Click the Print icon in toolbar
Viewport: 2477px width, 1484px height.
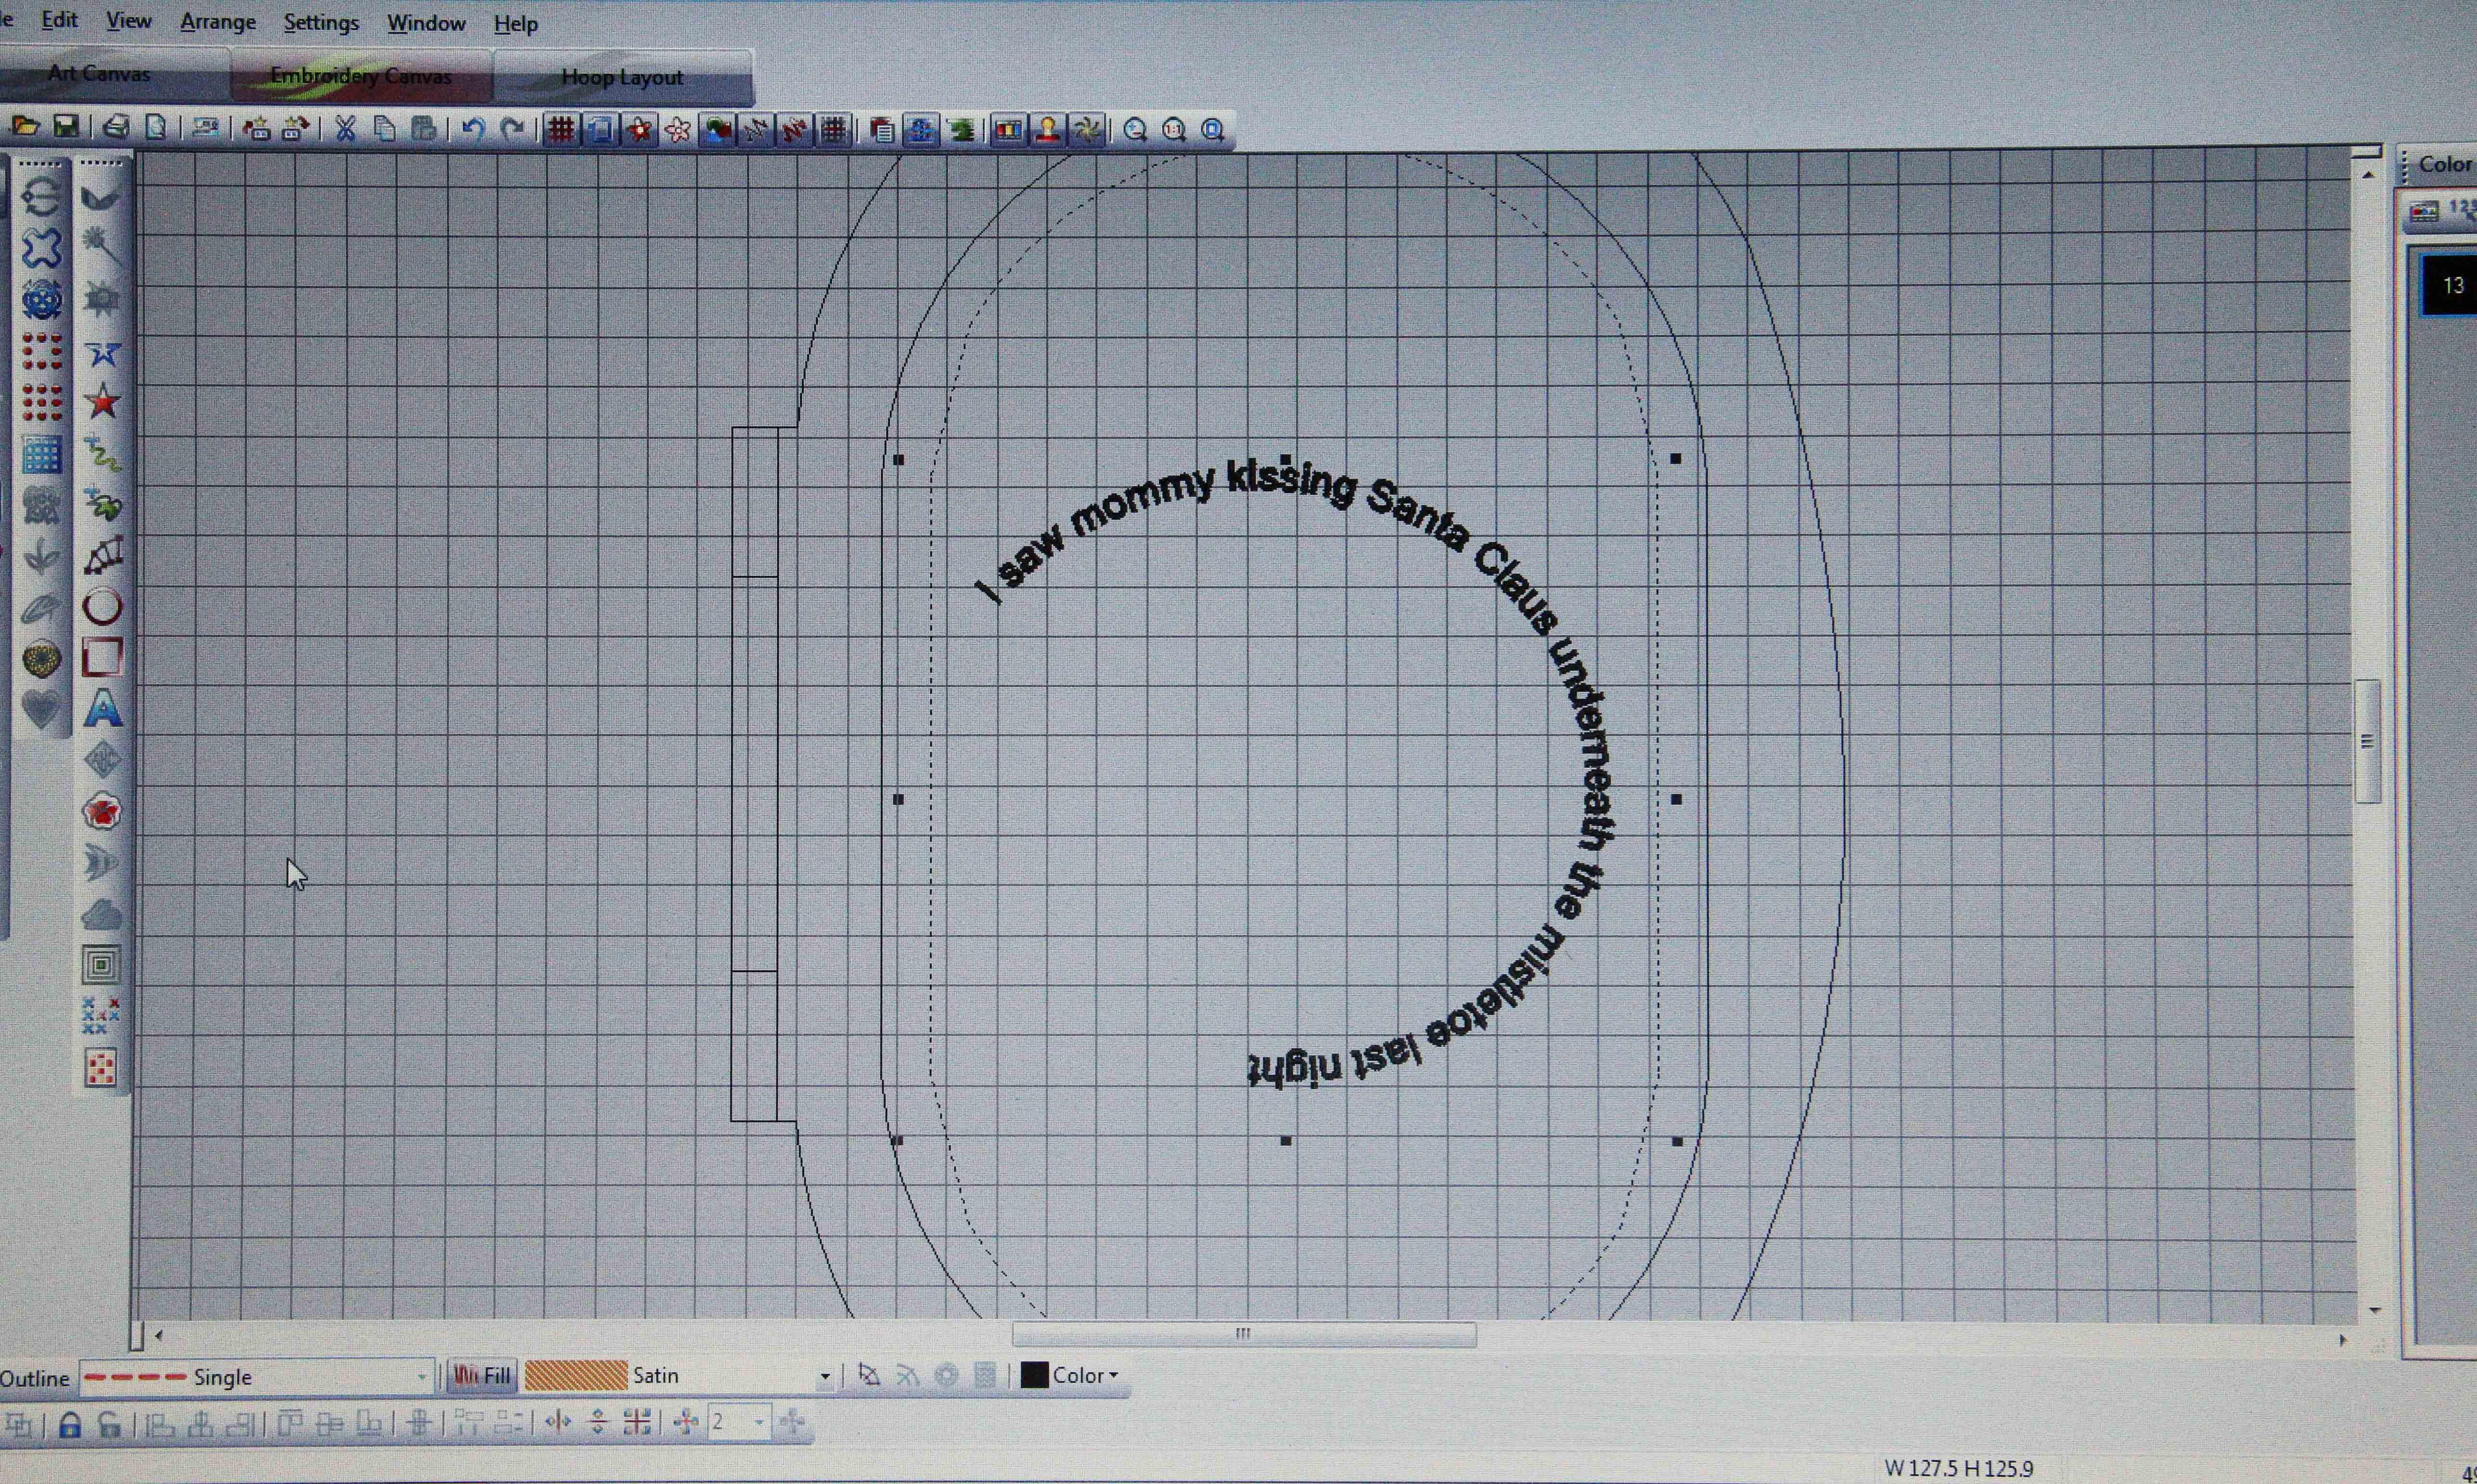click(117, 127)
